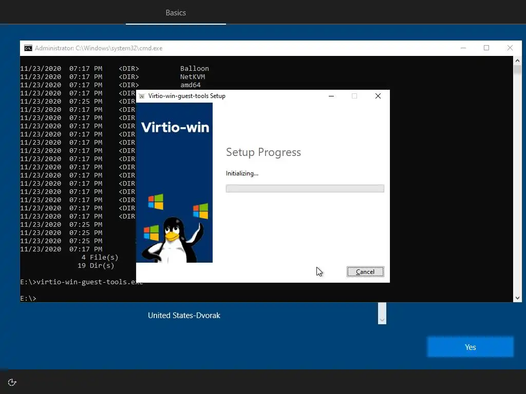Click the cmd scrollbar thumb
Screen dimensions: 526x394
[517, 70]
